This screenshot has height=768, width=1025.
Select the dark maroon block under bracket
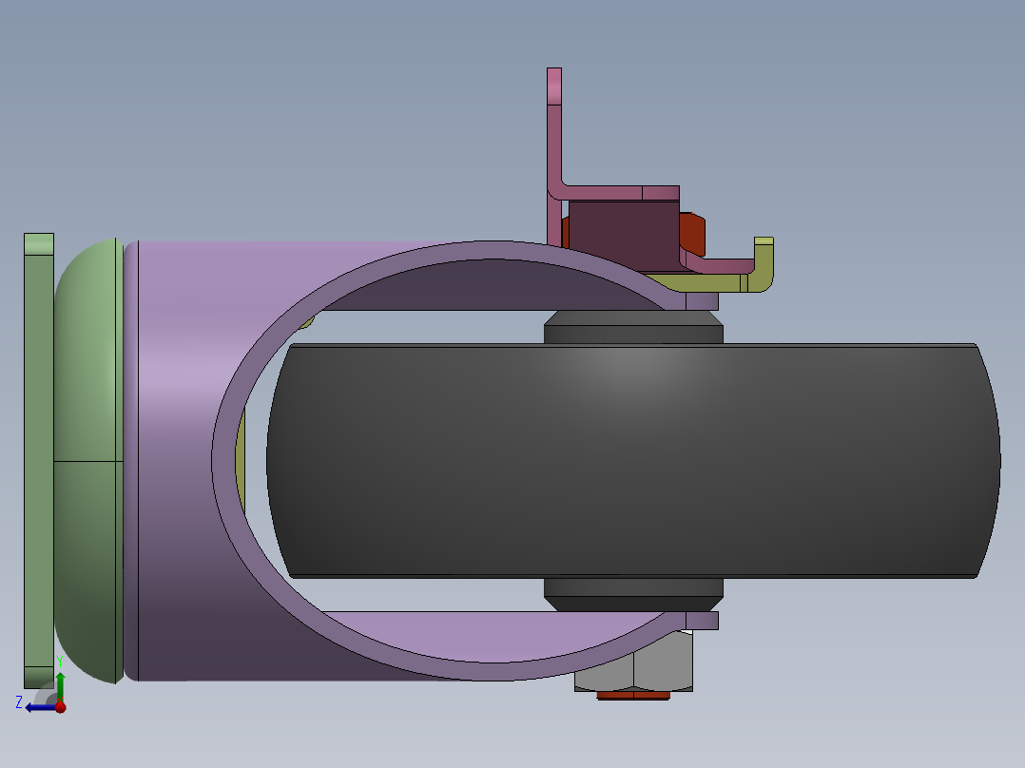tap(623, 236)
